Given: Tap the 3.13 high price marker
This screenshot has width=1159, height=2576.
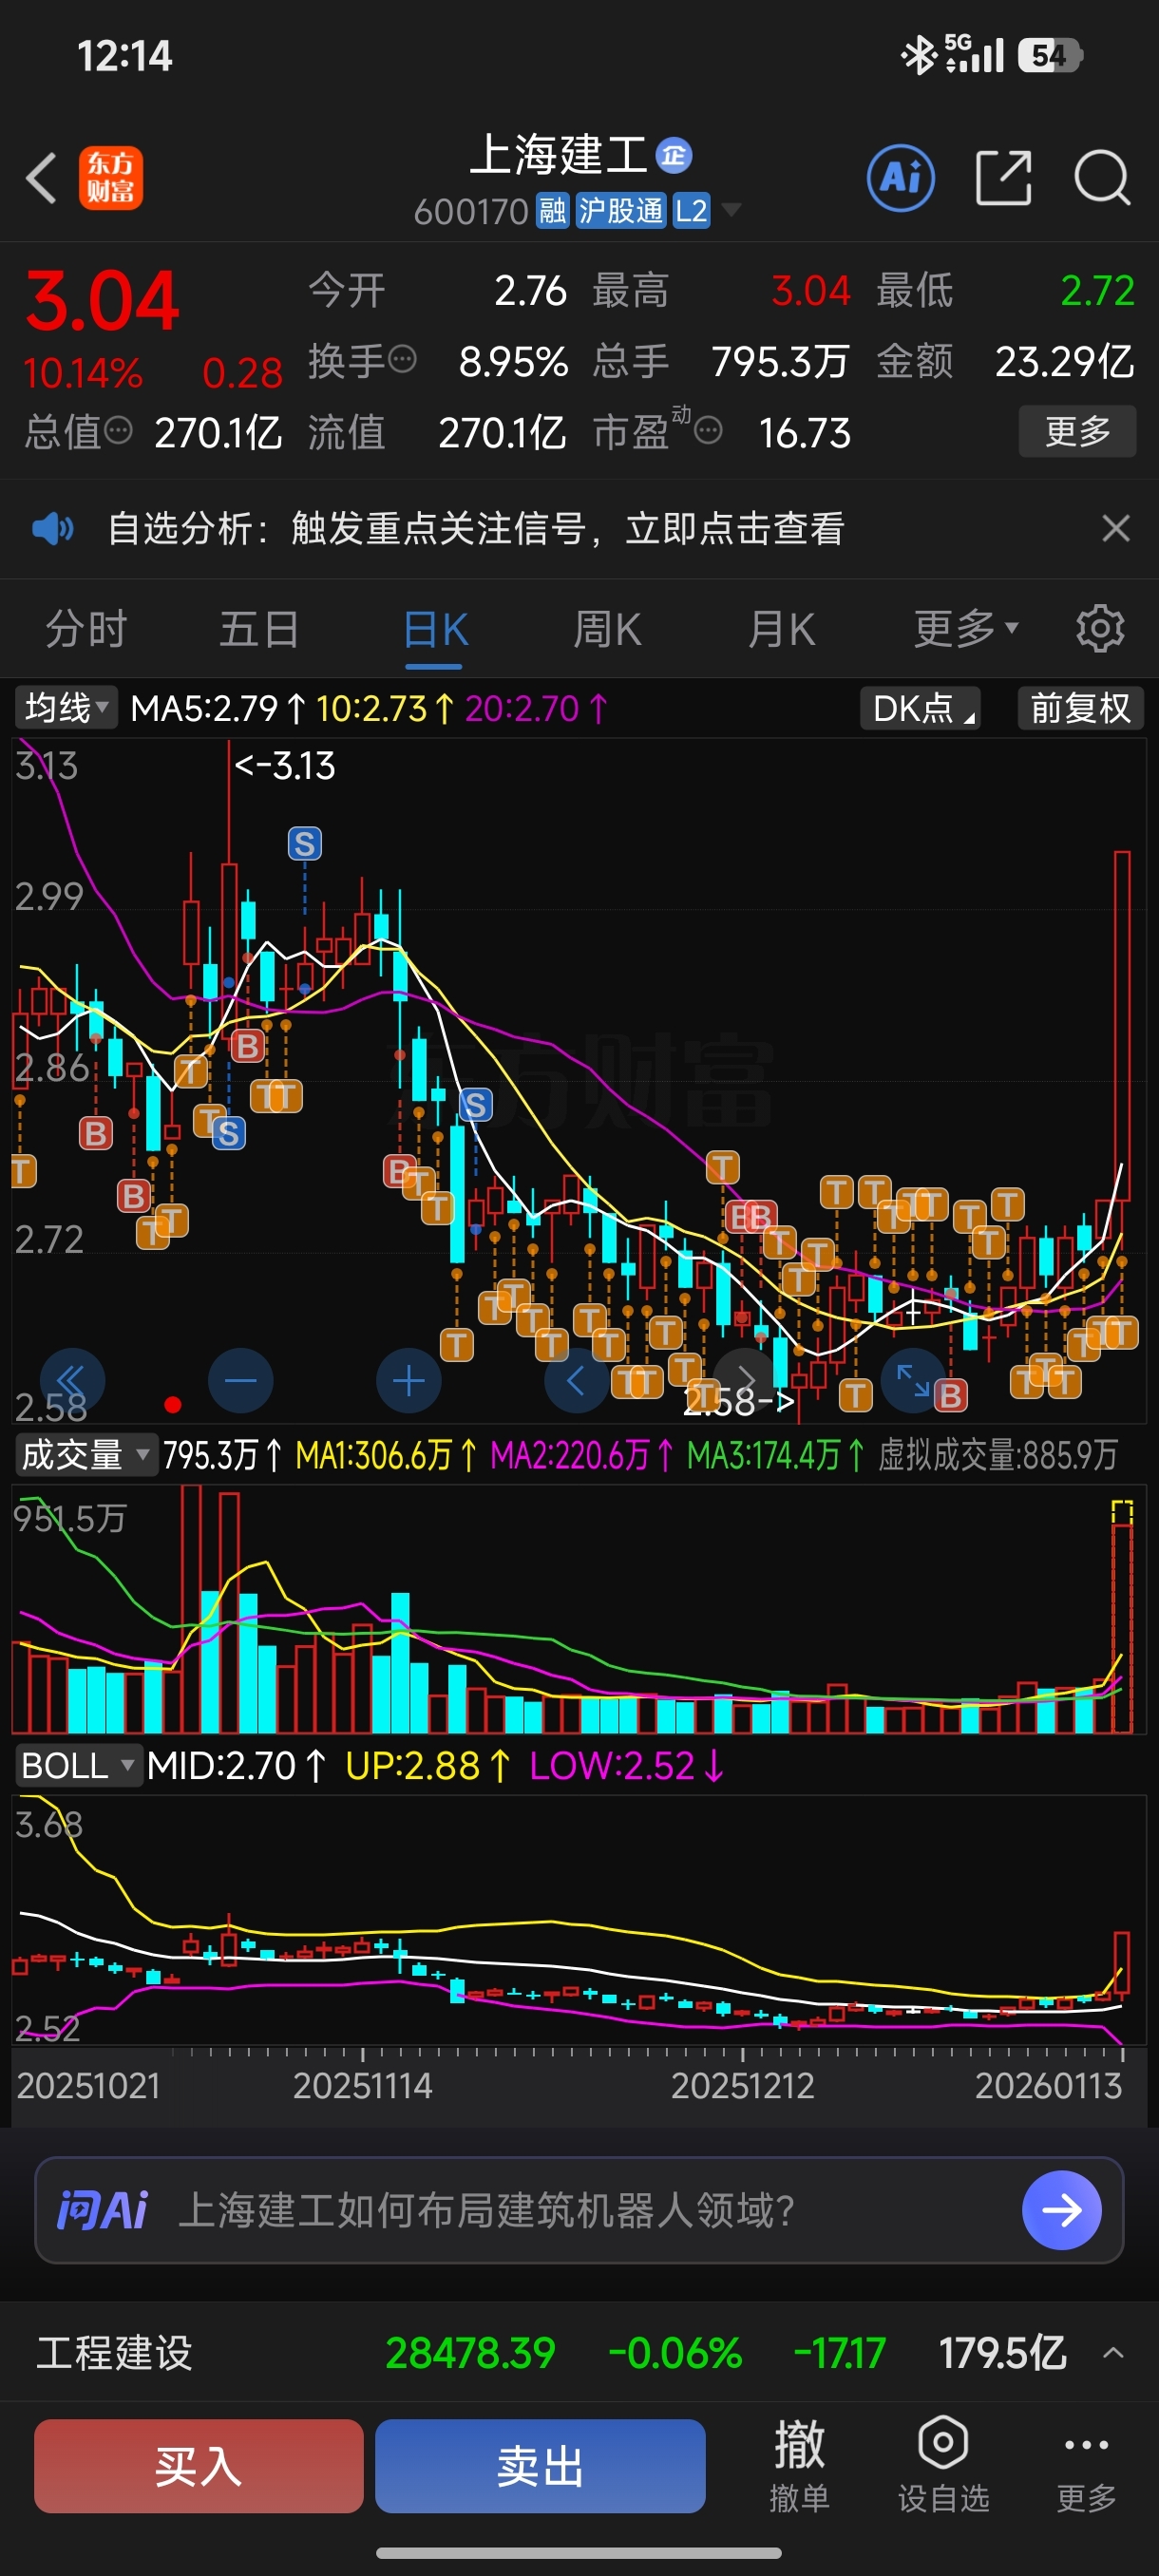Looking at the screenshot, I should point(284,766).
